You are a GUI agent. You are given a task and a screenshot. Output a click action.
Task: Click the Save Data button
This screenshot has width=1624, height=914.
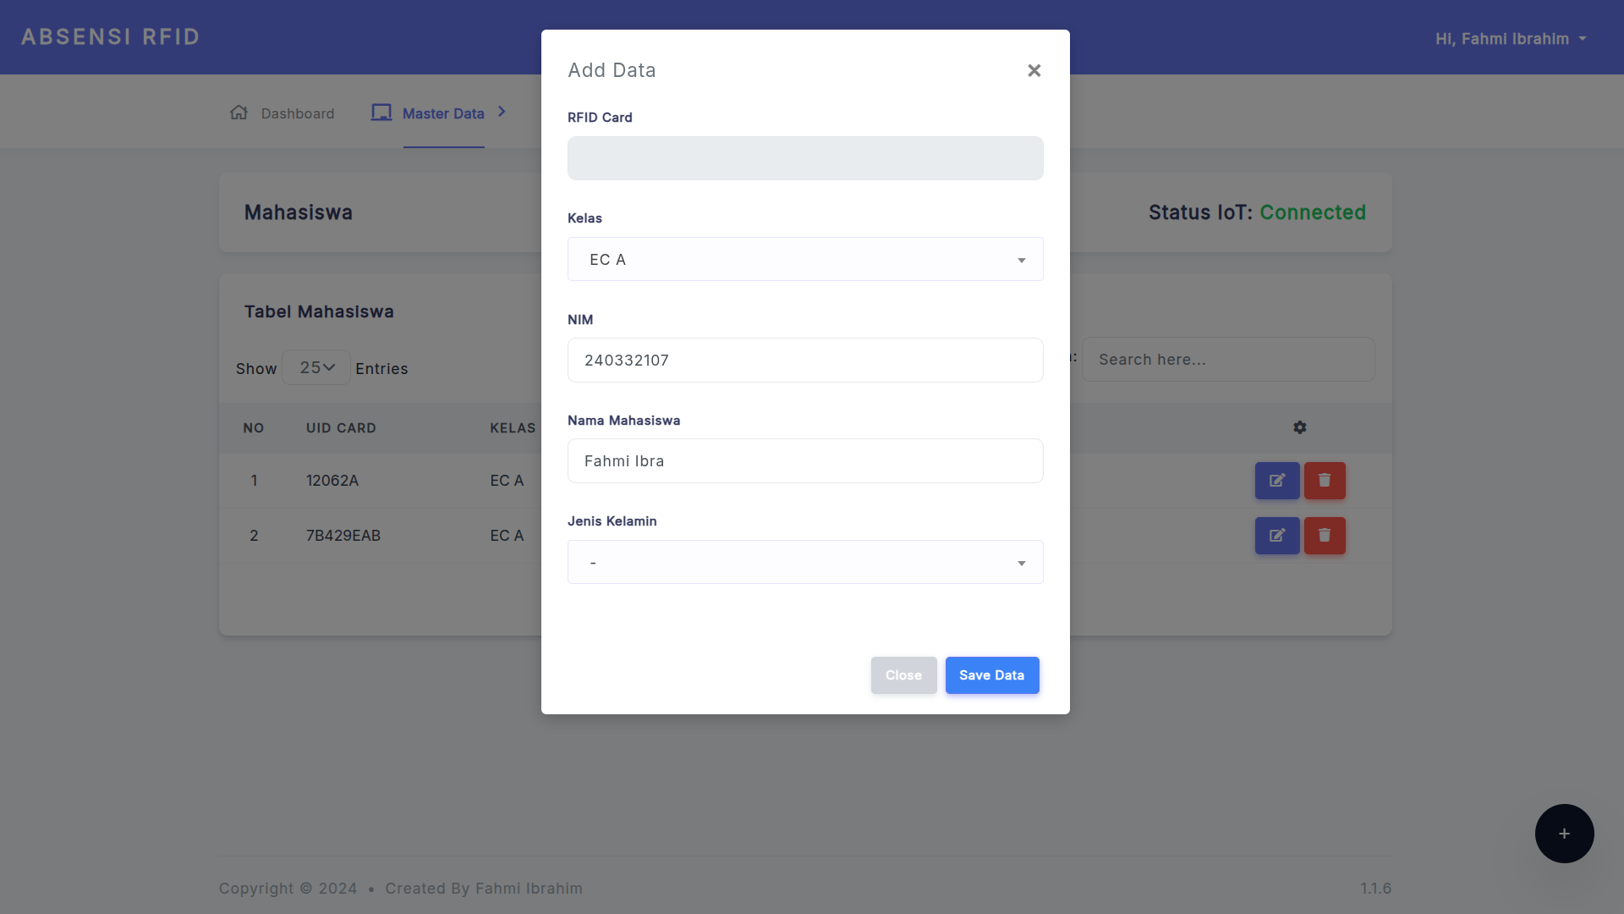point(992,675)
